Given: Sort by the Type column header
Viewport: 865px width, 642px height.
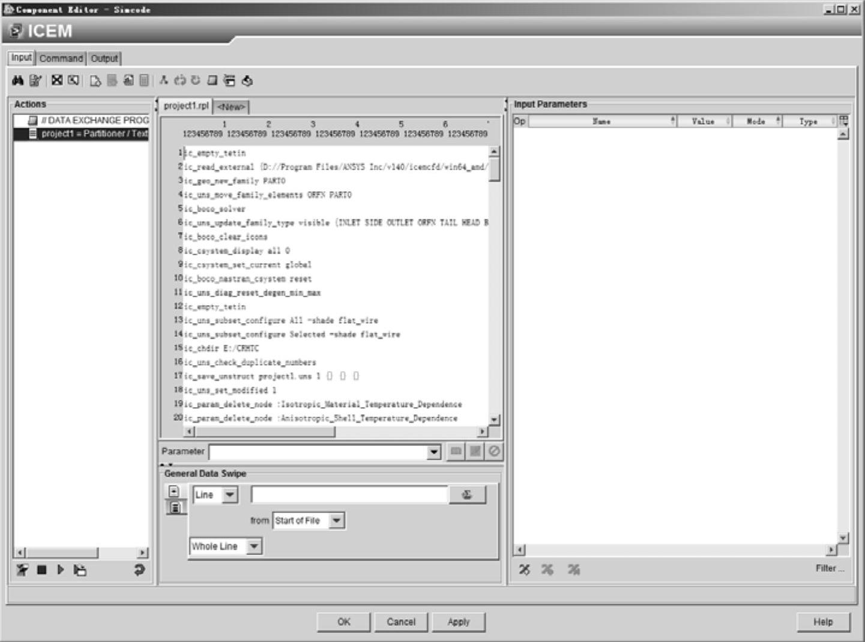Looking at the screenshot, I should tap(809, 121).
